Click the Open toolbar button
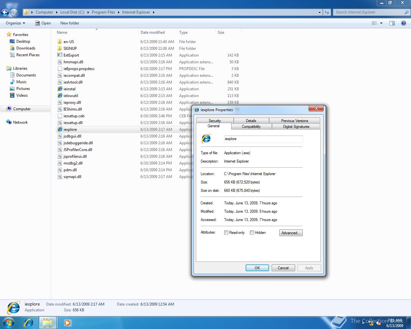This screenshot has width=411, height=329. click(43, 23)
